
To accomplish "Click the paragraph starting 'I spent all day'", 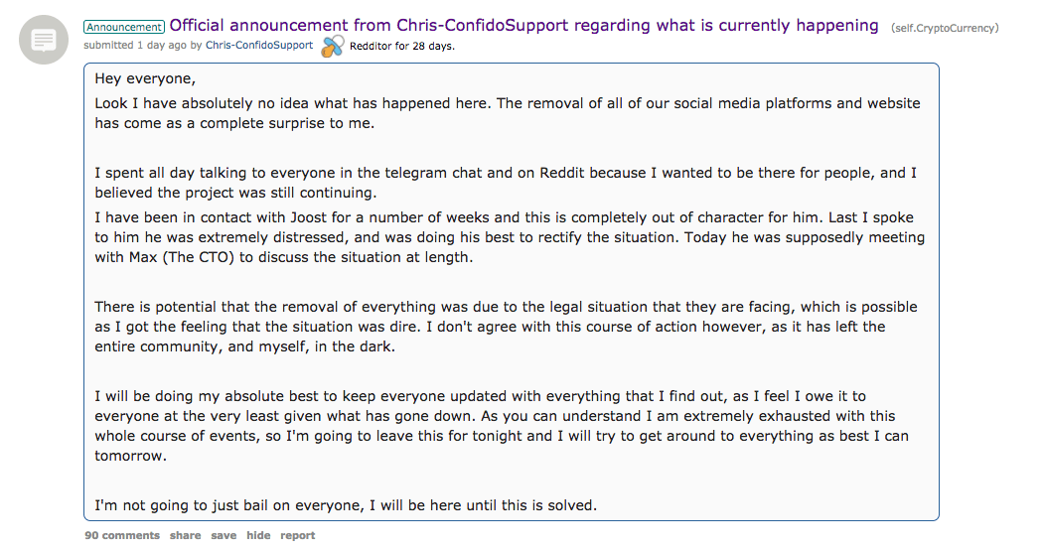I will tap(505, 183).
